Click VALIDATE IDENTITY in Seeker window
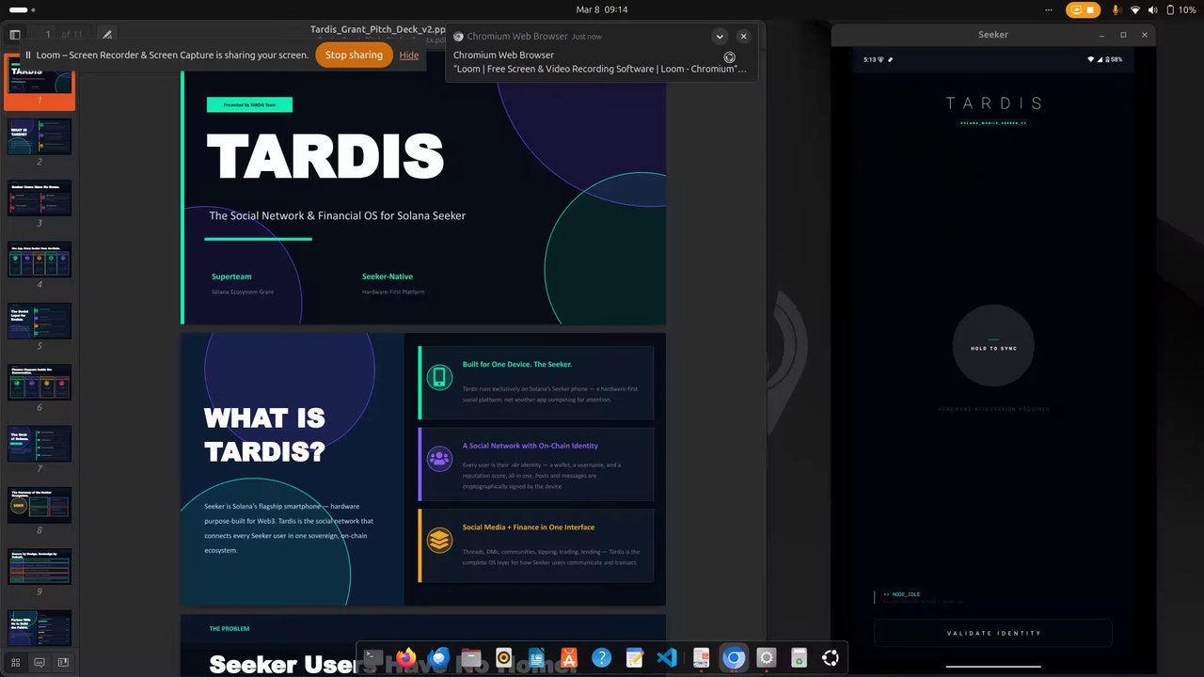The height and width of the screenshot is (677, 1204). tap(993, 633)
